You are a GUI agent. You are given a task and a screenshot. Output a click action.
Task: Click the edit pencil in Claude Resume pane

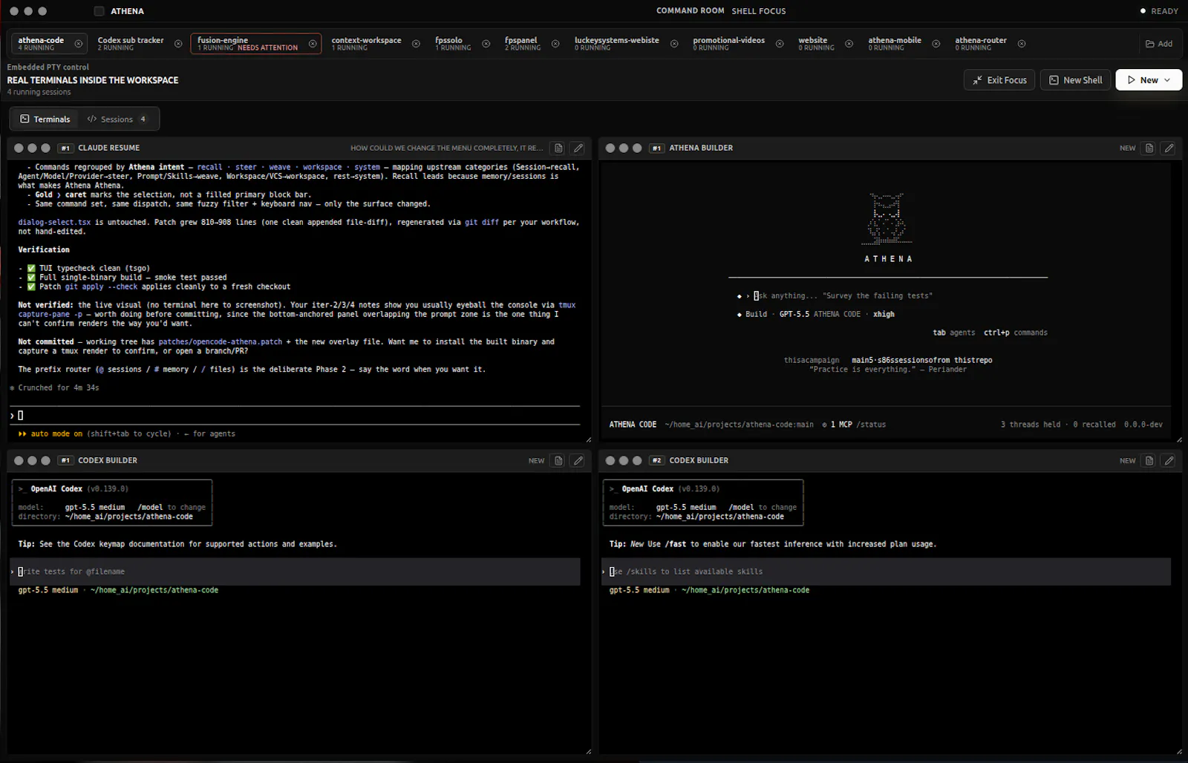point(578,148)
